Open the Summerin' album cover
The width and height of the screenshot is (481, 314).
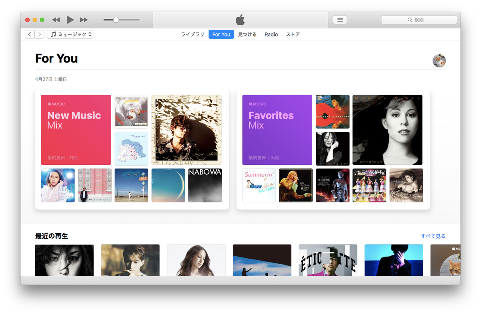(259, 185)
